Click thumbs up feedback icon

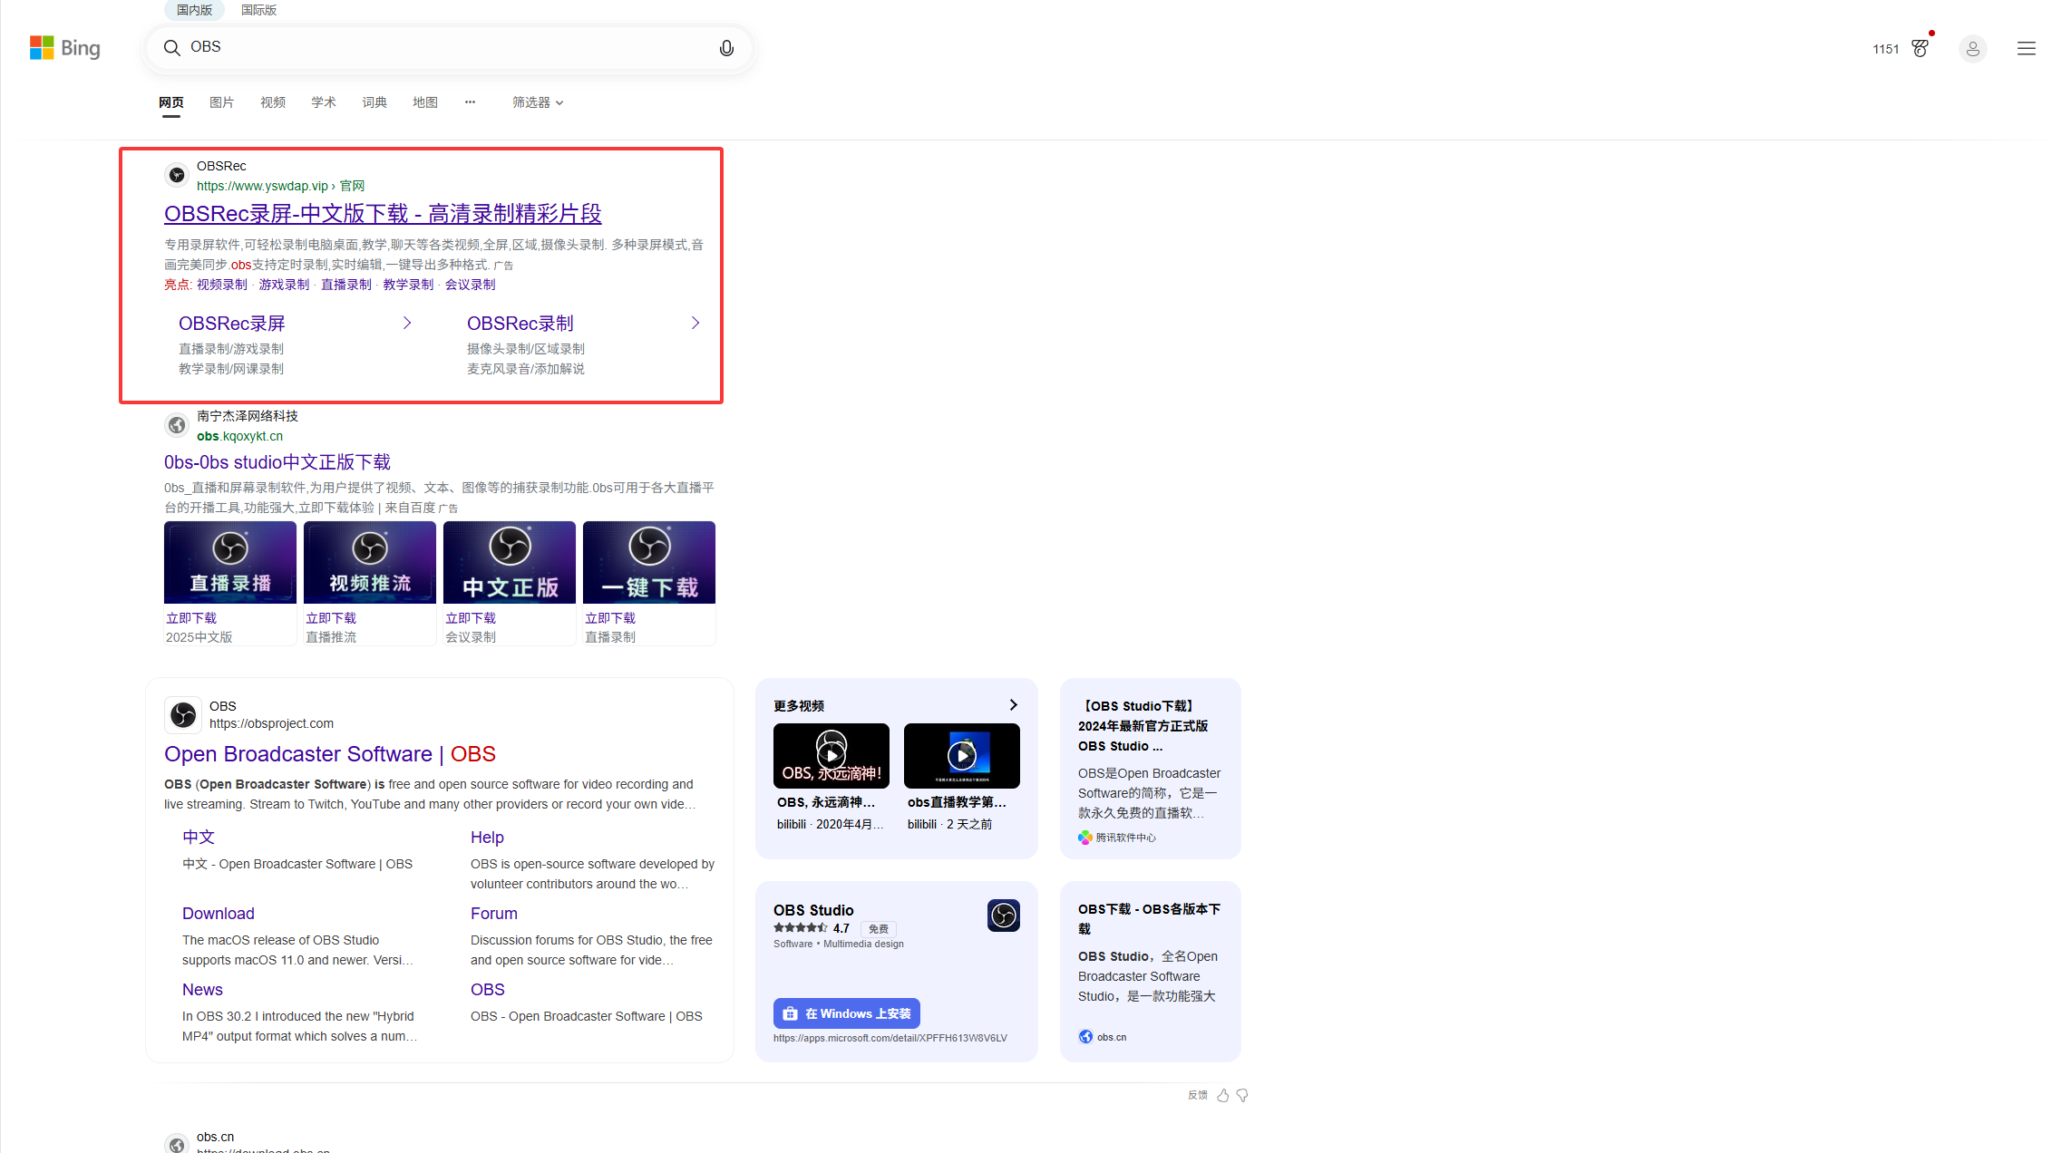coord(1222,1095)
